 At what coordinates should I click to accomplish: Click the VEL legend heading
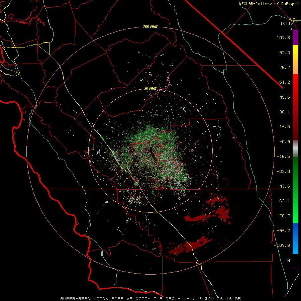tap(294, 20)
